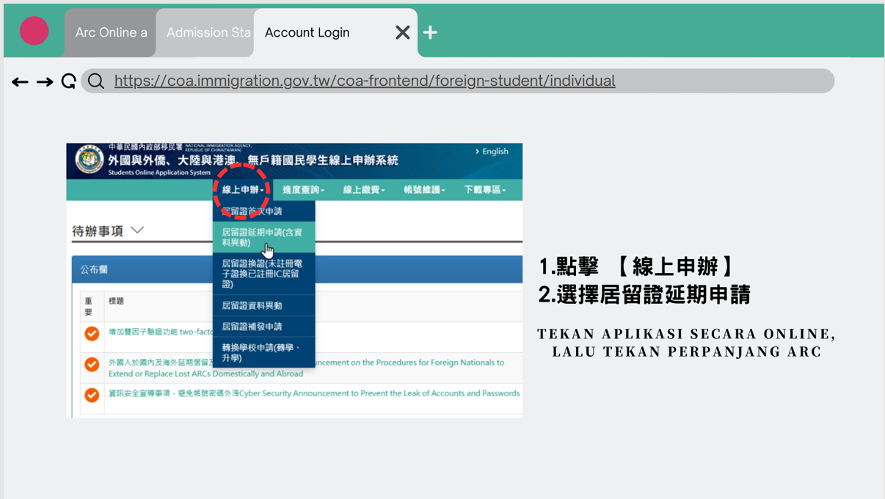Navigate back using the browser back arrow
The height and width of the screenshot is (499, 885).
[20, 81]
